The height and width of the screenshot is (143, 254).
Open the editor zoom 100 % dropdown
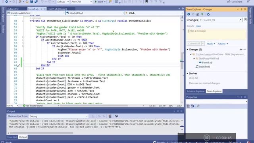coord(12,106)
